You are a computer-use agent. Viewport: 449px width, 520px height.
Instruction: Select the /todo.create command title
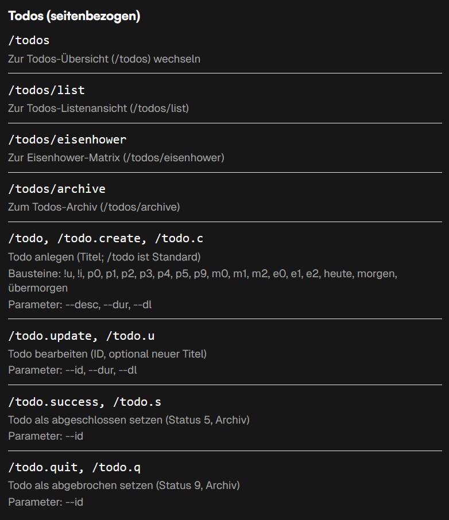point(106,238)
